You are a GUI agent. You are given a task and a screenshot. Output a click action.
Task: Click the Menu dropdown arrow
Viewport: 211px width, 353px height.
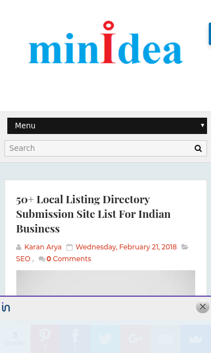[x=203, y=126]
